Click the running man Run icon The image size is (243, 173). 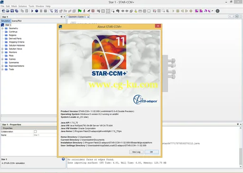pos(89,11)
